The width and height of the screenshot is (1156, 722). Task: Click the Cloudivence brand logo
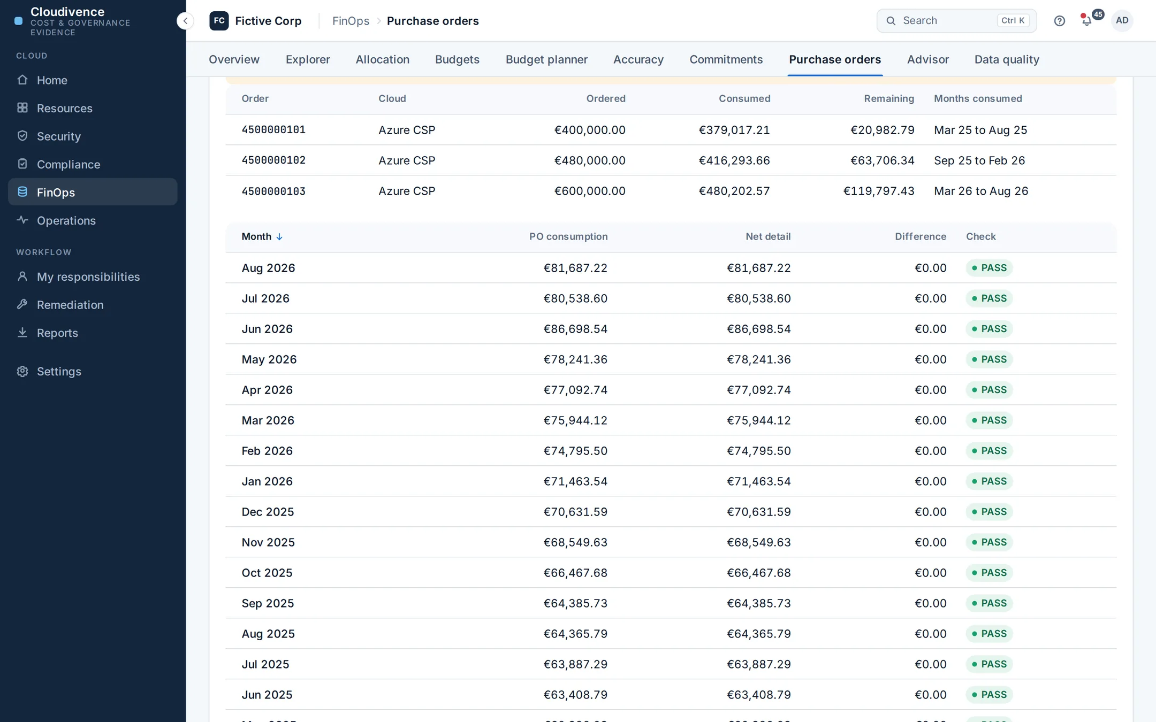[19, 21]
